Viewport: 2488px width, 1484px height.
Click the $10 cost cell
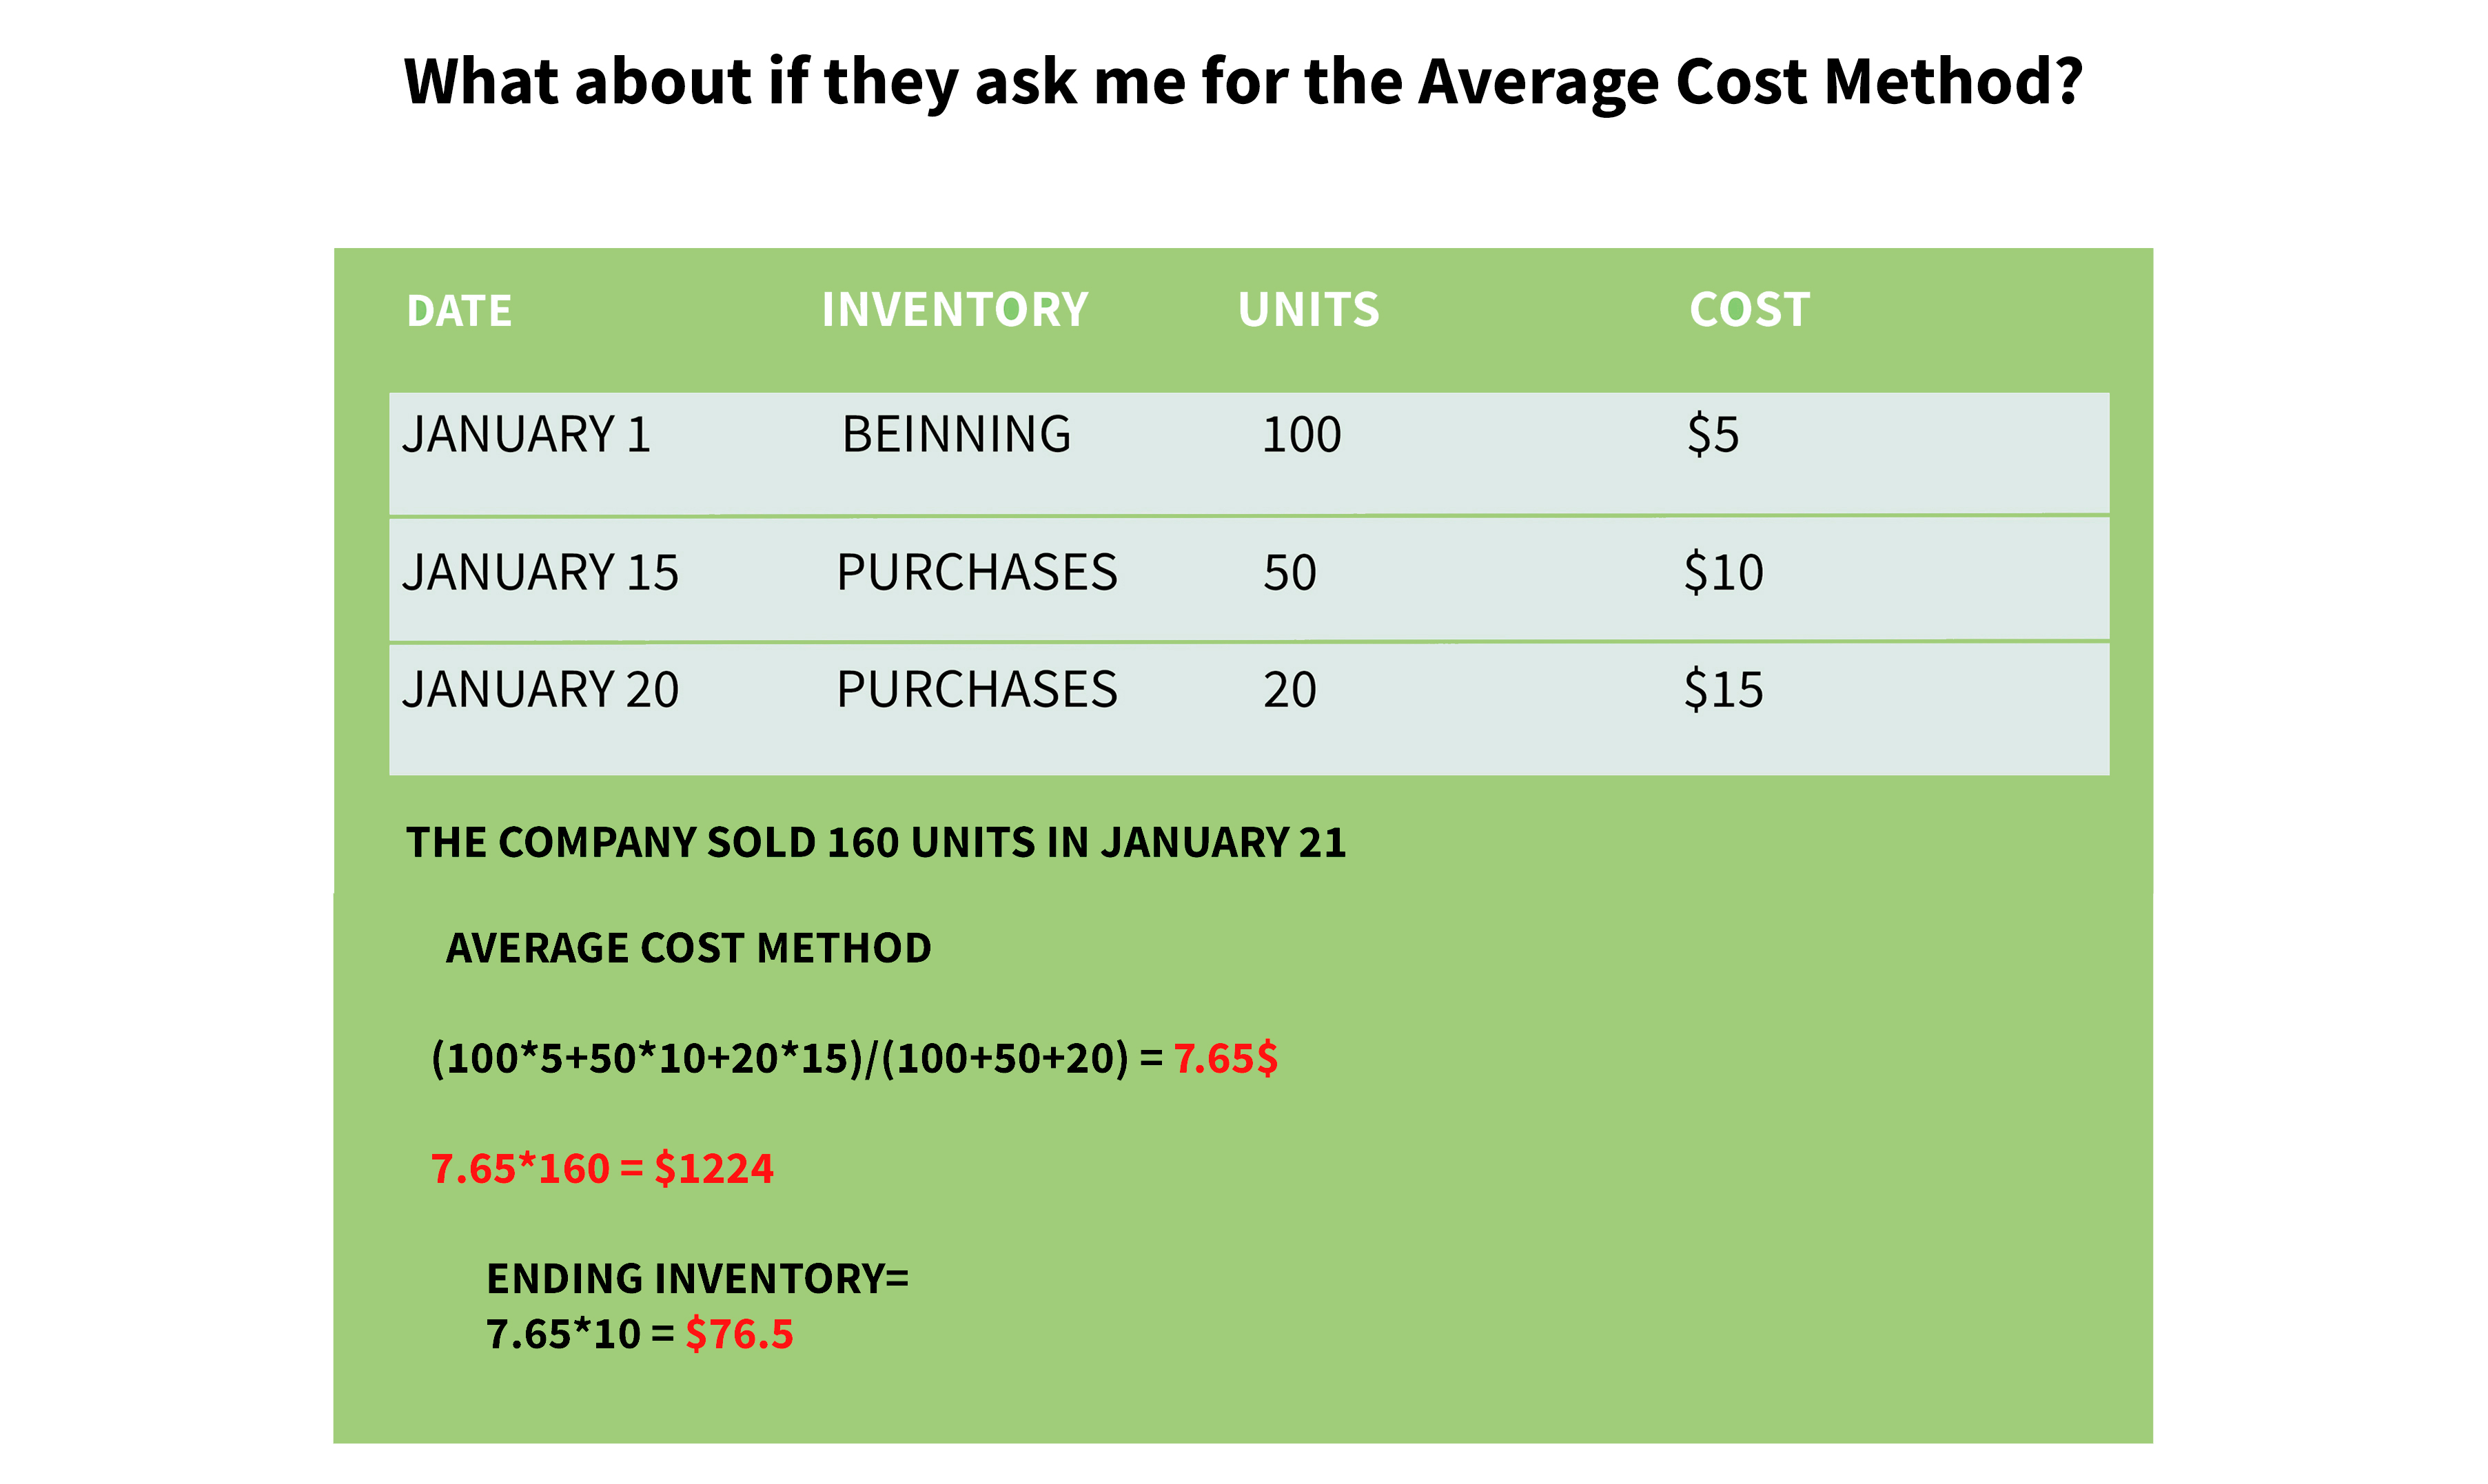(x=1724, y=574)
